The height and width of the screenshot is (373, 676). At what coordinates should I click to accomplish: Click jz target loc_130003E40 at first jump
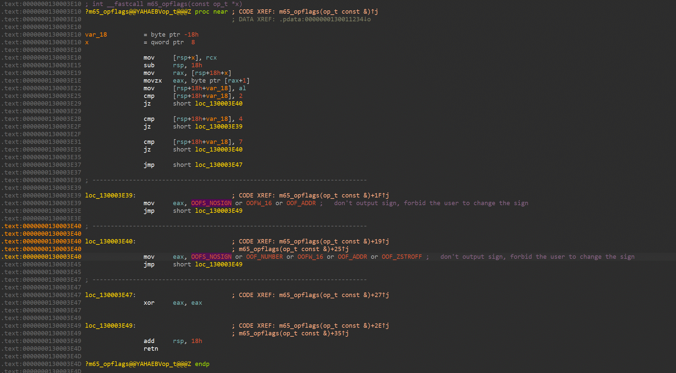pos(219,104)
